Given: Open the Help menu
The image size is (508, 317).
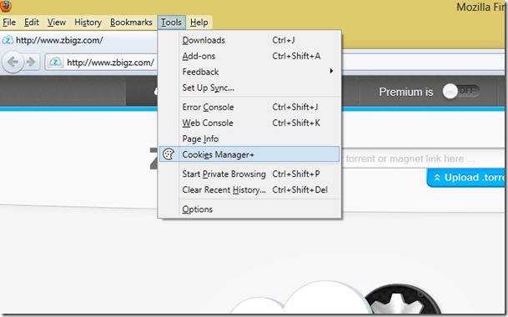Looking at the screenshot, I should point(199,23).
